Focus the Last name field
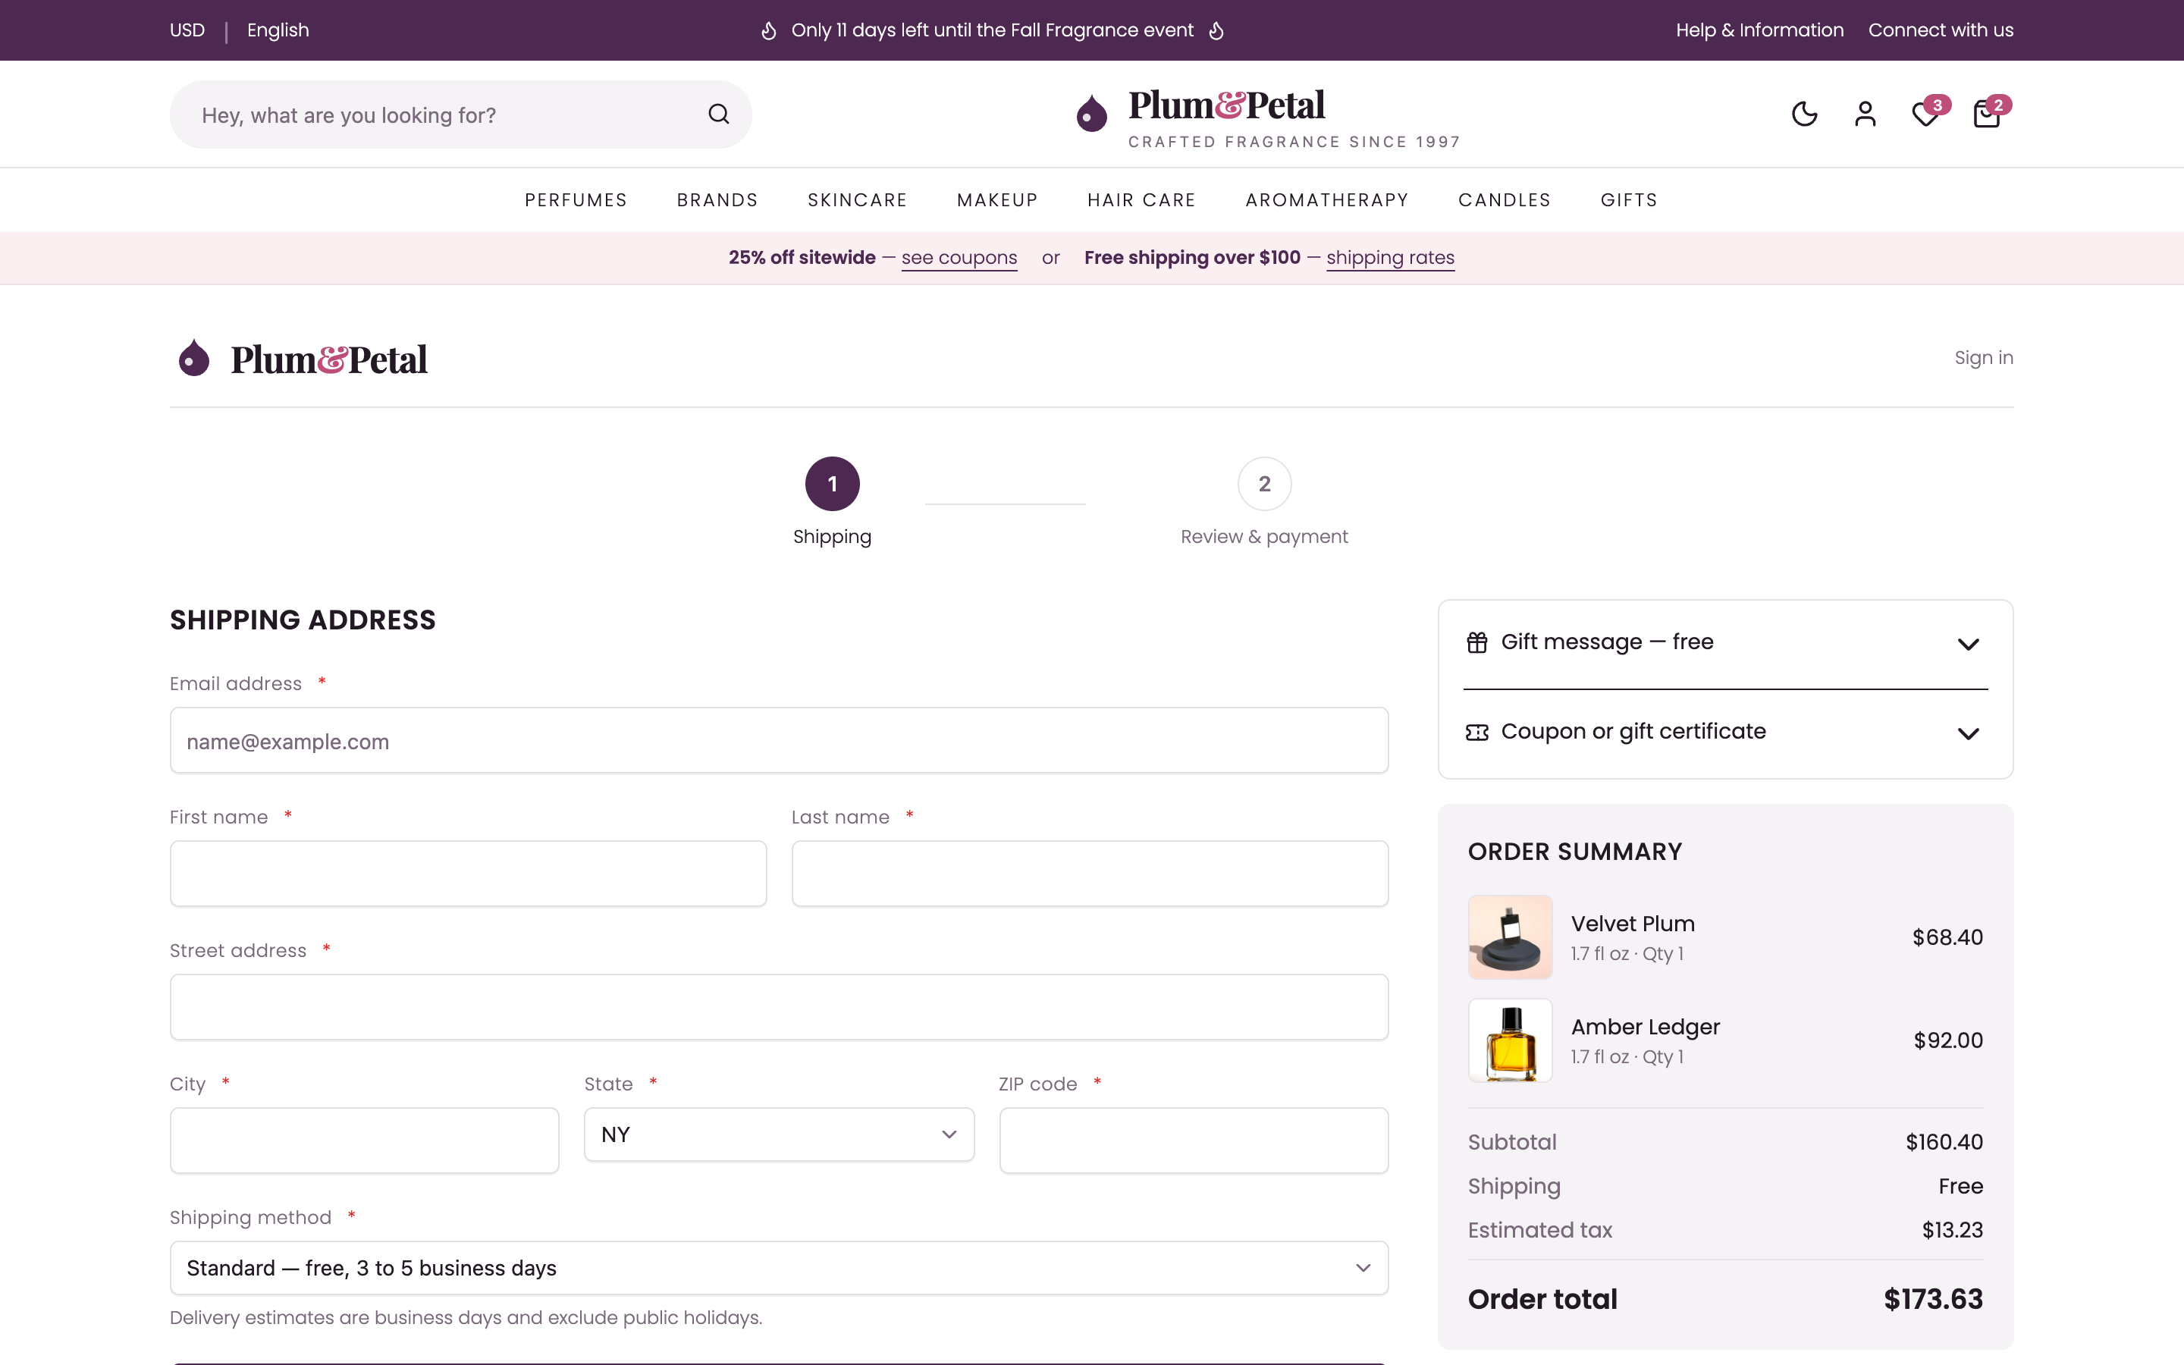Image resolution: width=2184 pixels, height=1365 pixels. pyautogui.click(x=1089, y=874)
